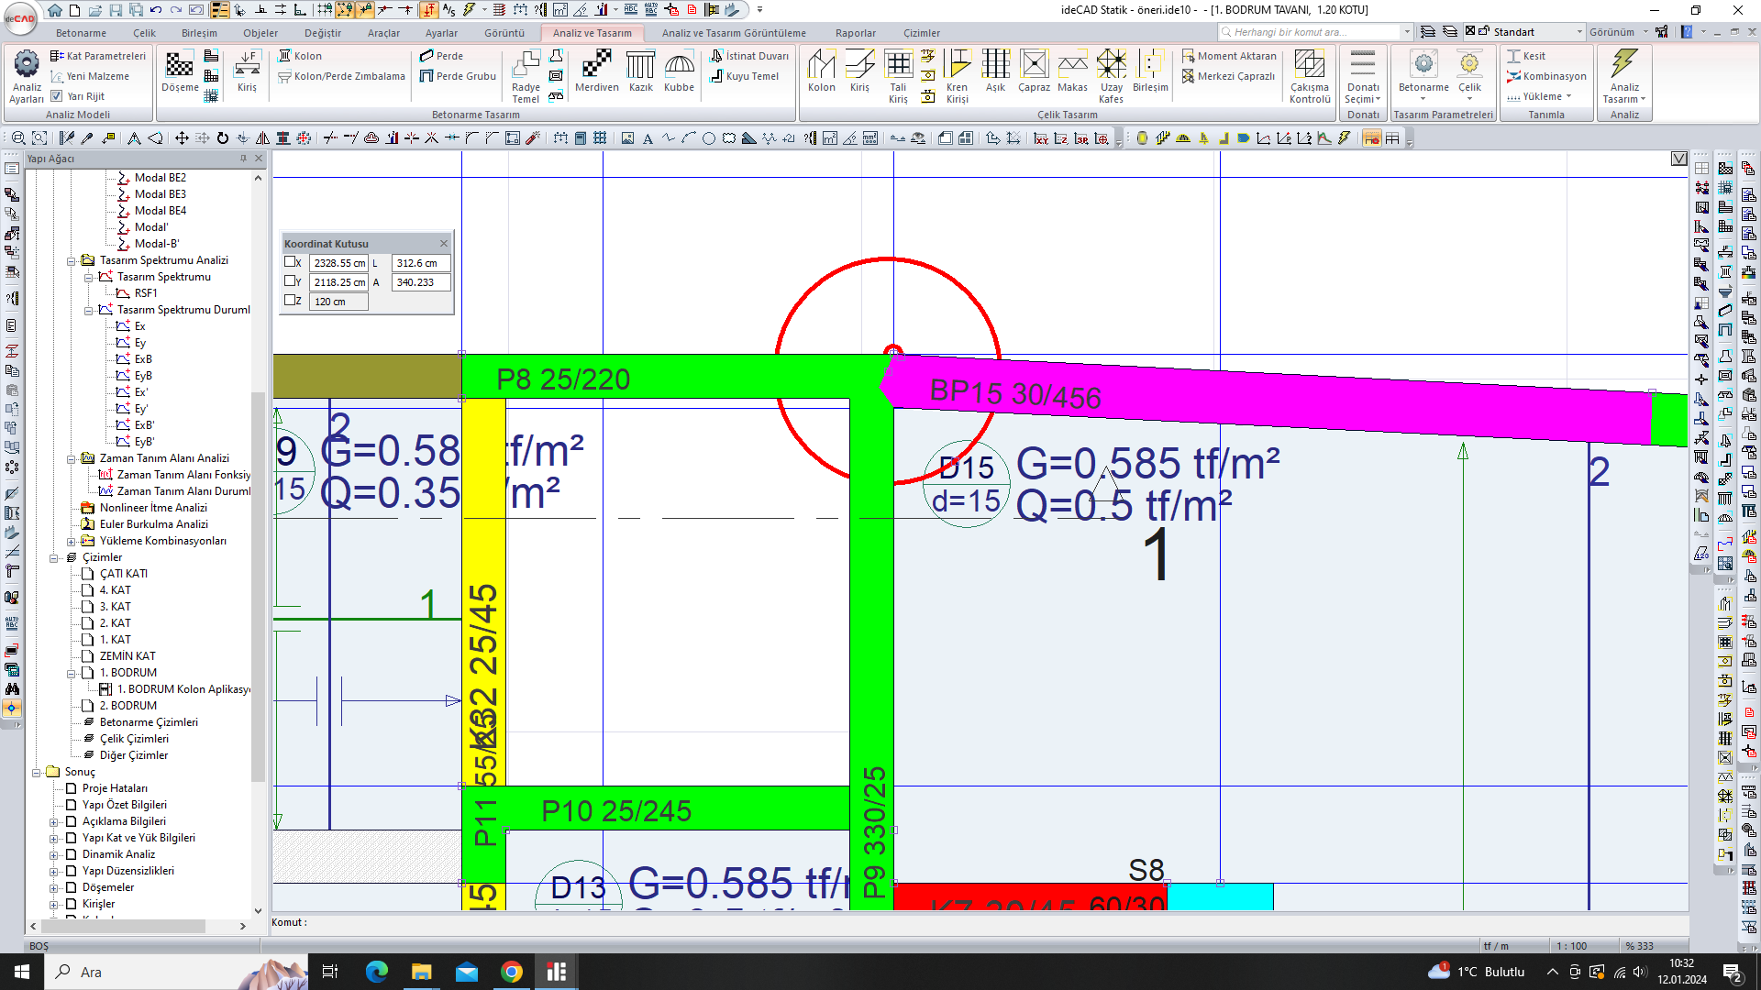Open the Betonarme ribbon tab
The height and width of the screenshot is (990, 1761).
pyautogui.click(x=81, y=33)
